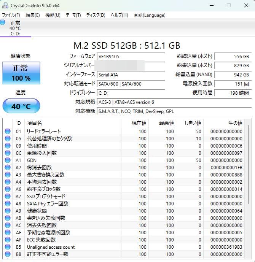The image size is (255, 262).
Task: Click raw value 0000000001EB of 総消去回数
Action: click(226, 167)
